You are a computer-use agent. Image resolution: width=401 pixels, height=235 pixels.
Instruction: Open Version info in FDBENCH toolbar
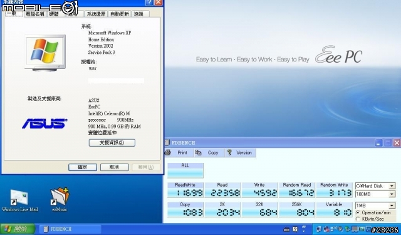pos(240,153)
